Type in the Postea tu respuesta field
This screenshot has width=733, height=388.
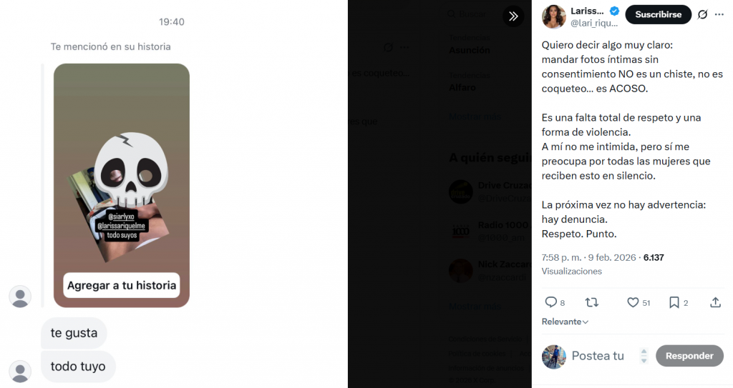click(x=598, y=356)
